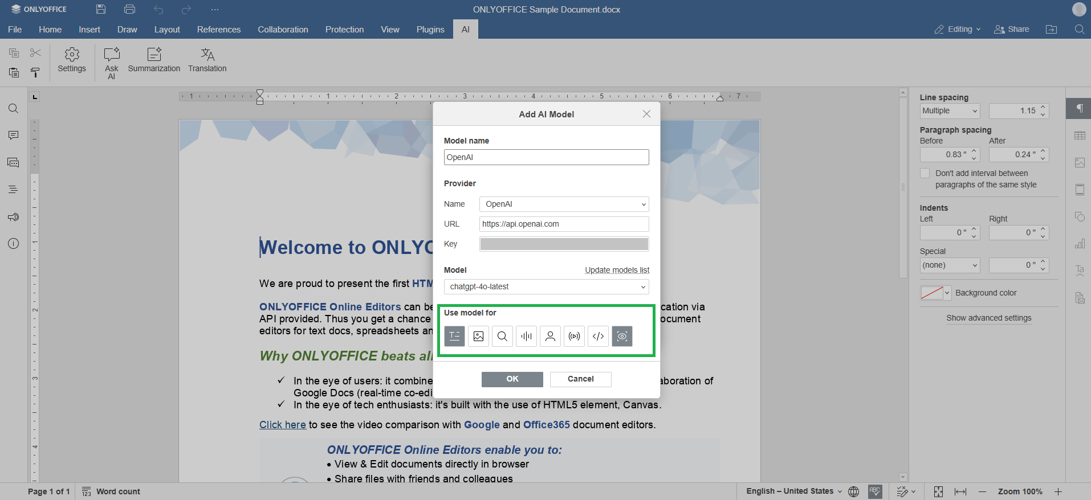Switch to the Collaboration tab

pos(283,30)
